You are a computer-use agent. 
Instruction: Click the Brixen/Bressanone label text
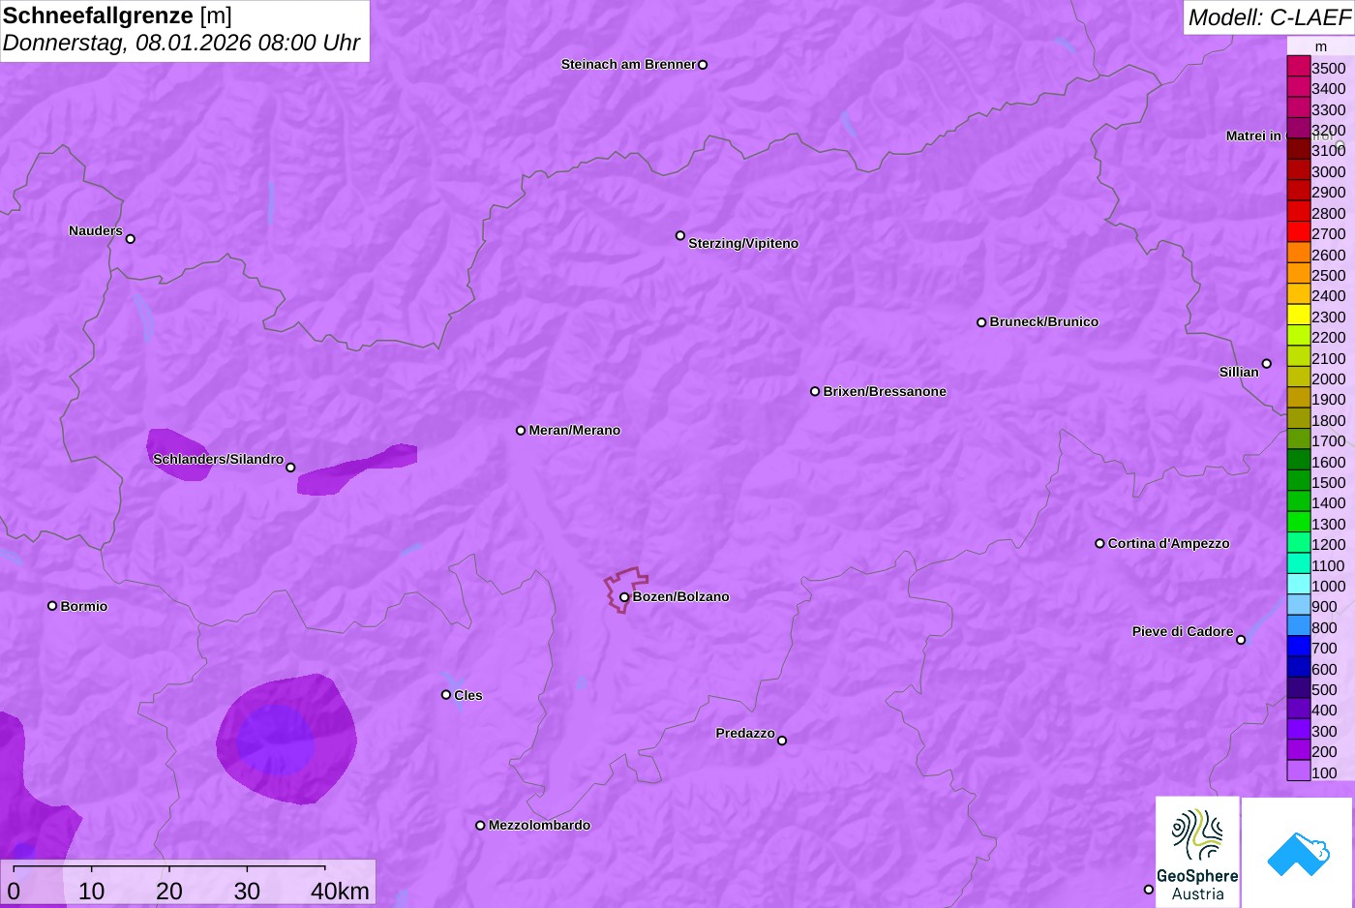885,392
